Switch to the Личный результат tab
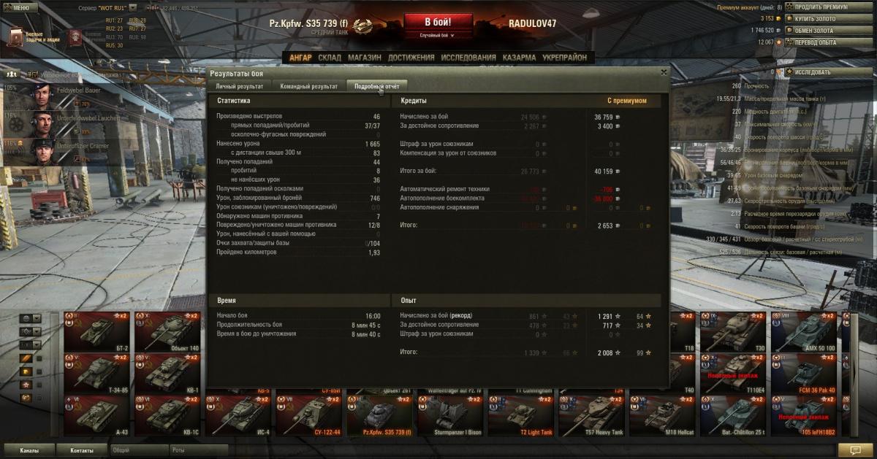The width and height of the screenshot is (877, 459). coord(240,86)
